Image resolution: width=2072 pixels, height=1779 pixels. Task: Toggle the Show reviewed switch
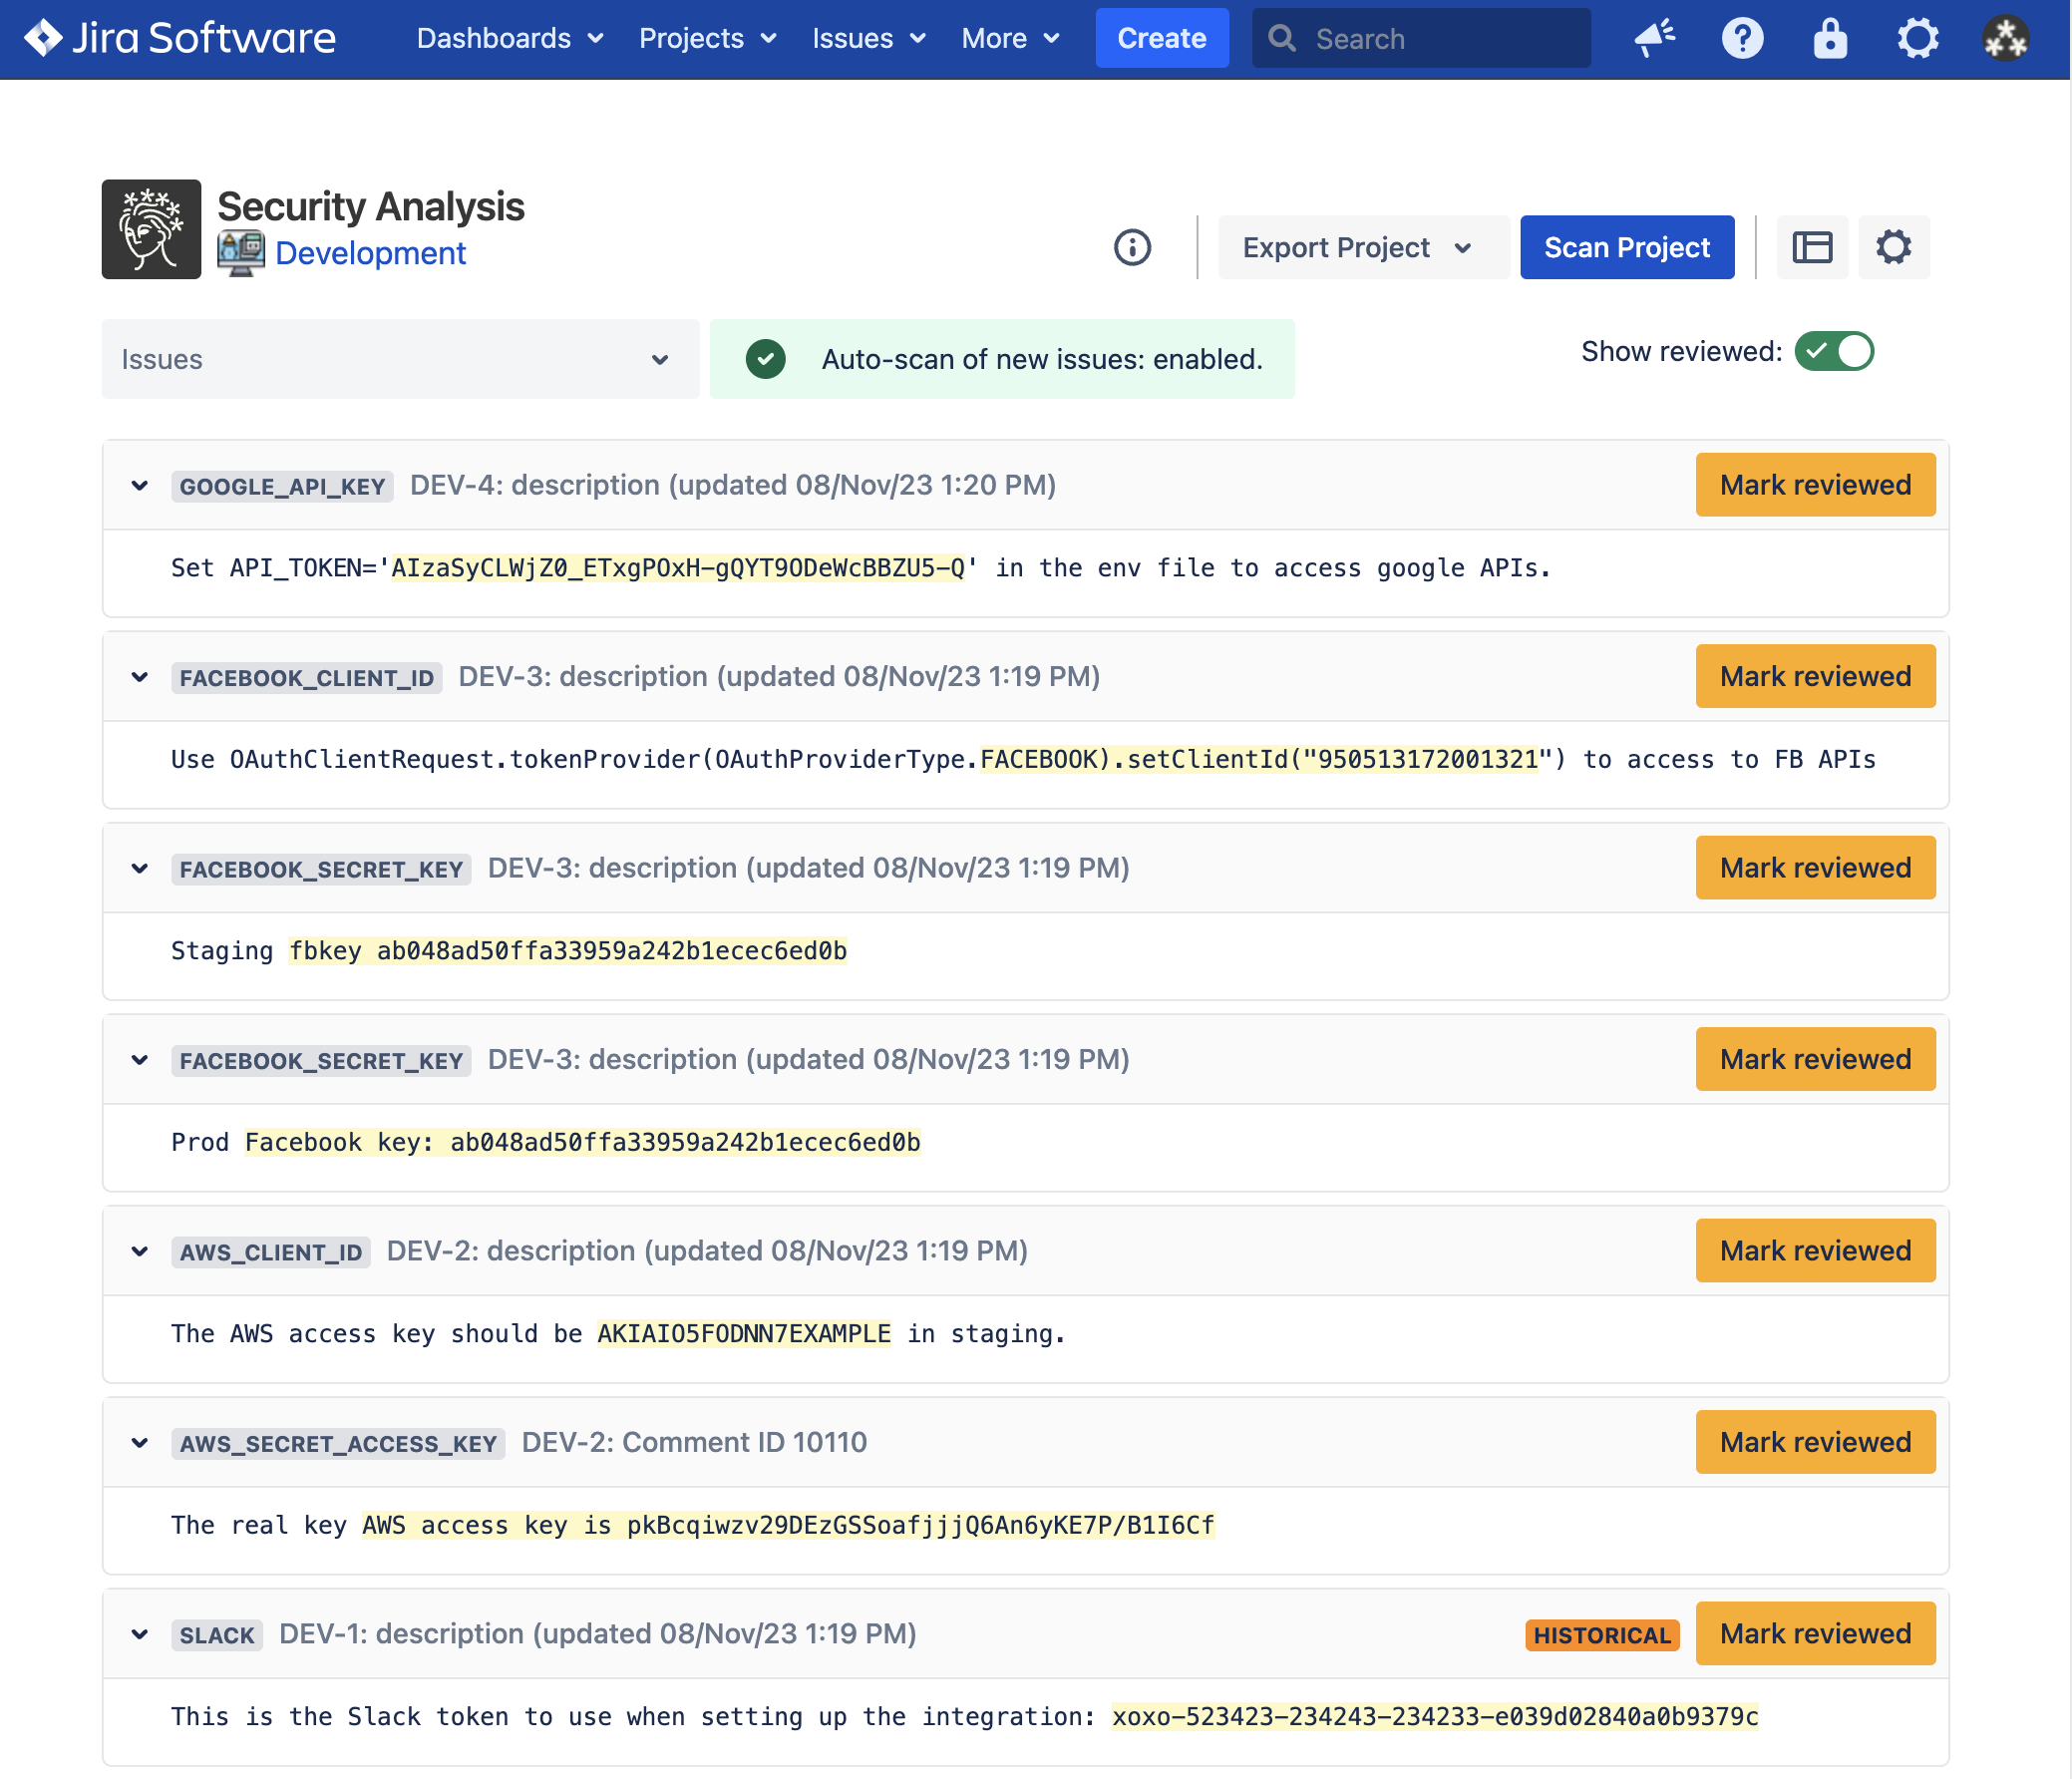click(x=1833, y=351)
